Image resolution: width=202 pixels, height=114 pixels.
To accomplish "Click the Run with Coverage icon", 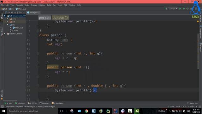I will coord(187,9).
